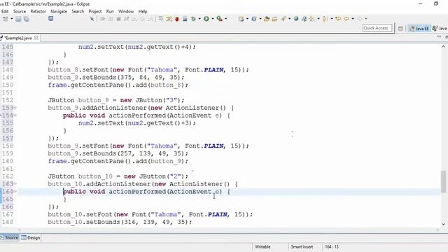Screen dimensions: 448x252
Task: Click the Terminate stop icon
Action: pos(118,19)
